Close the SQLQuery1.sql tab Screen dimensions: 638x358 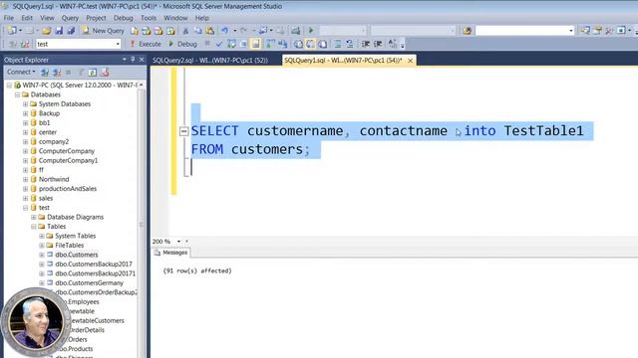[410, 61]
